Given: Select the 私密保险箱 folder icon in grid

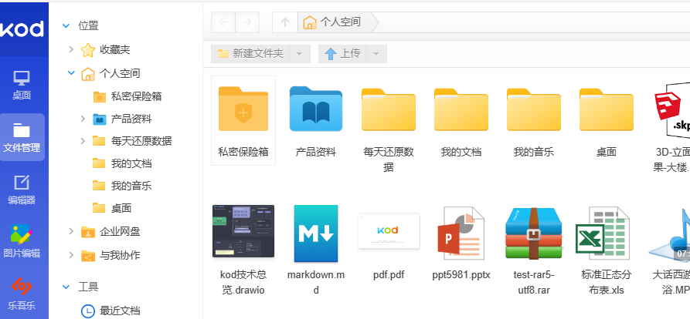Looking at the screenshot, I should (x=243, y=109).
